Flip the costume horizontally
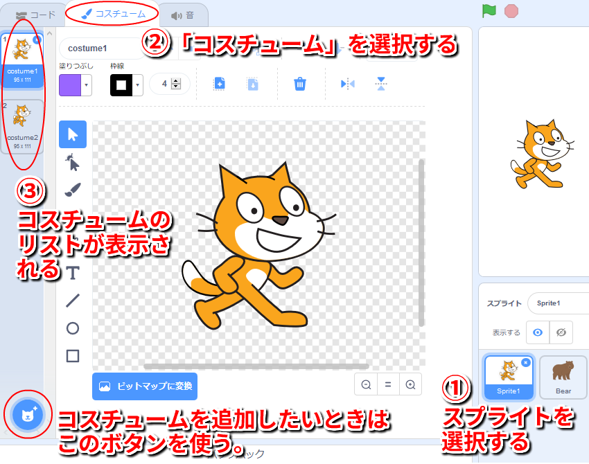Image resolution: width=589 pixels, height=464 pixels. 348,84
